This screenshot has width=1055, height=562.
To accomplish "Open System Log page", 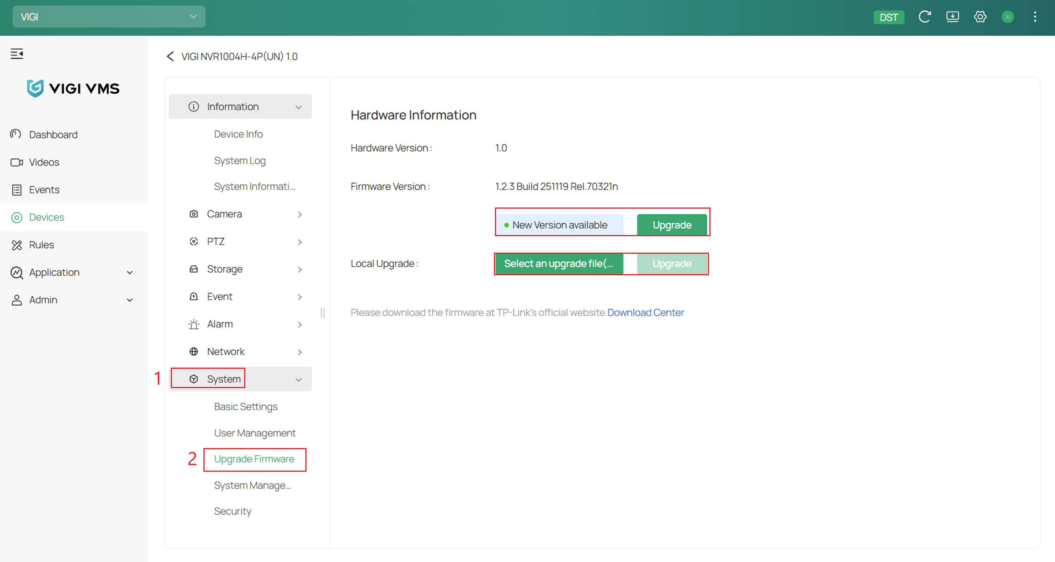I will tap(240, 161).
